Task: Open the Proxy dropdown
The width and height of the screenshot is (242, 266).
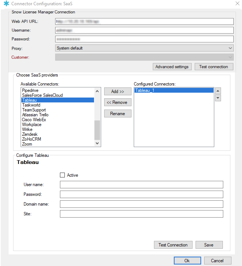Action: [x=144, y=48]
